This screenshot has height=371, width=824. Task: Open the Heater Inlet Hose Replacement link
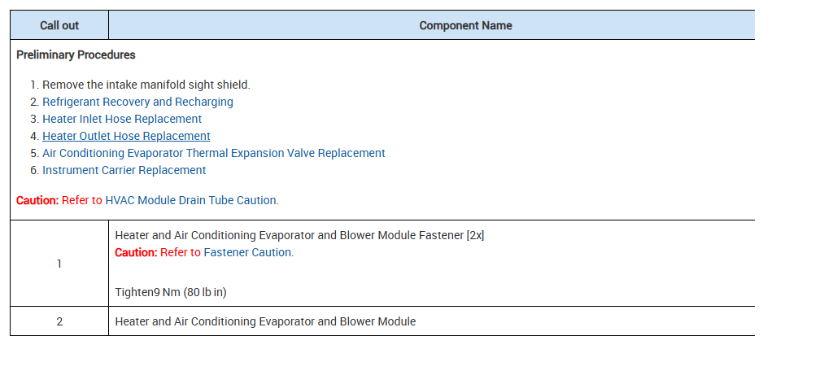click(x=122, y=119)
